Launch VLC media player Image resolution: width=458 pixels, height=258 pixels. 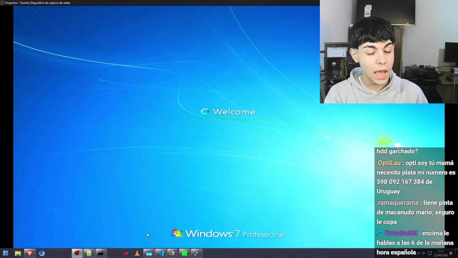[137, 253]
